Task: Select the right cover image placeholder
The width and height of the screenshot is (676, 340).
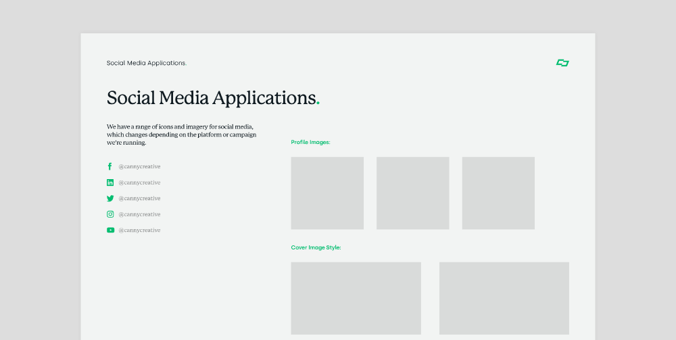Action: pos(504,298)
